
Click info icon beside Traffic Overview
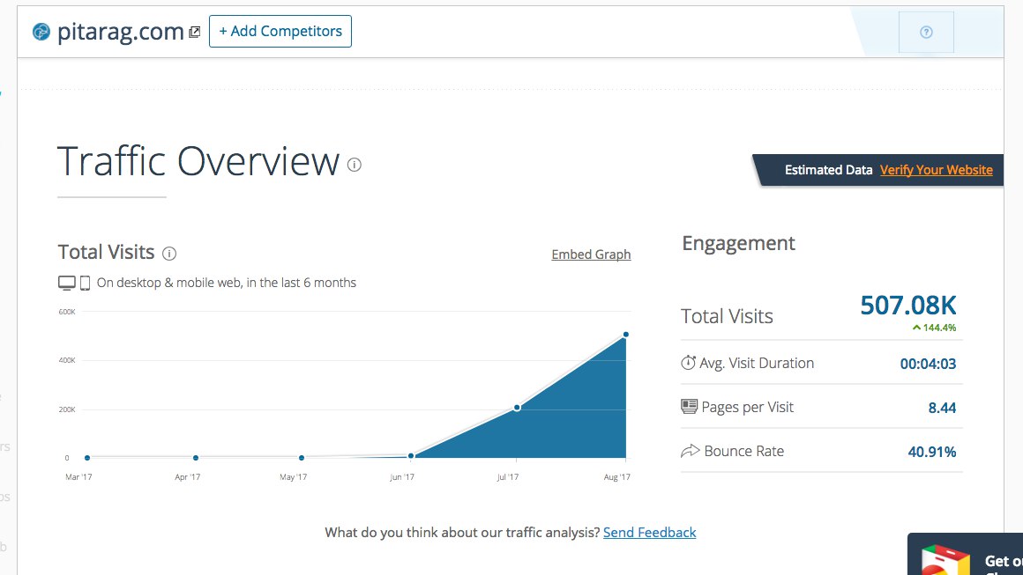tap(355, 165)
